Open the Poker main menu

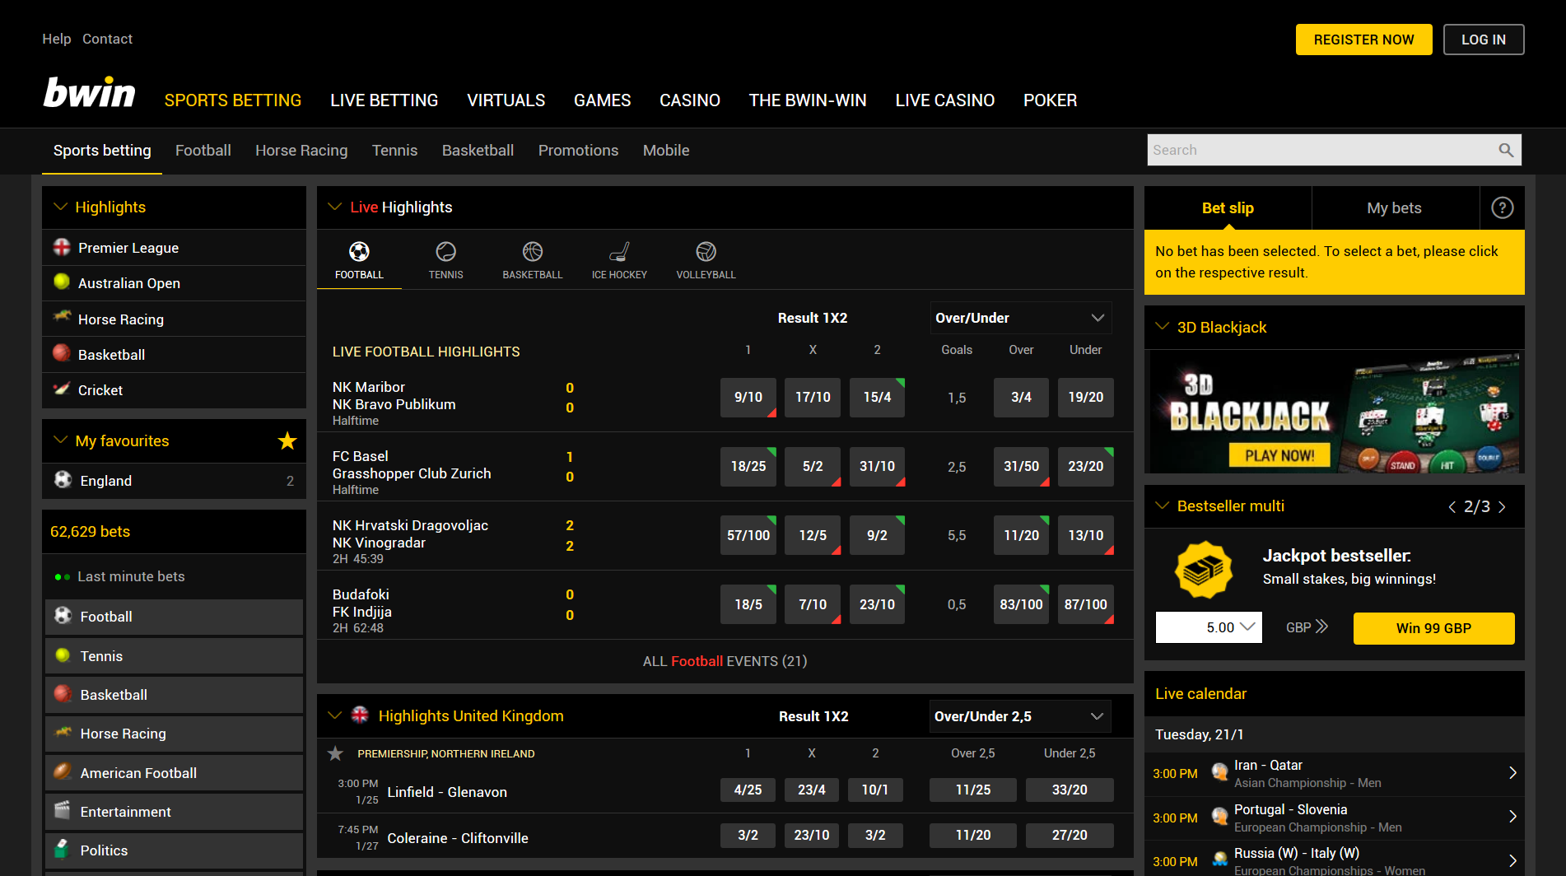pos(1050,100)
